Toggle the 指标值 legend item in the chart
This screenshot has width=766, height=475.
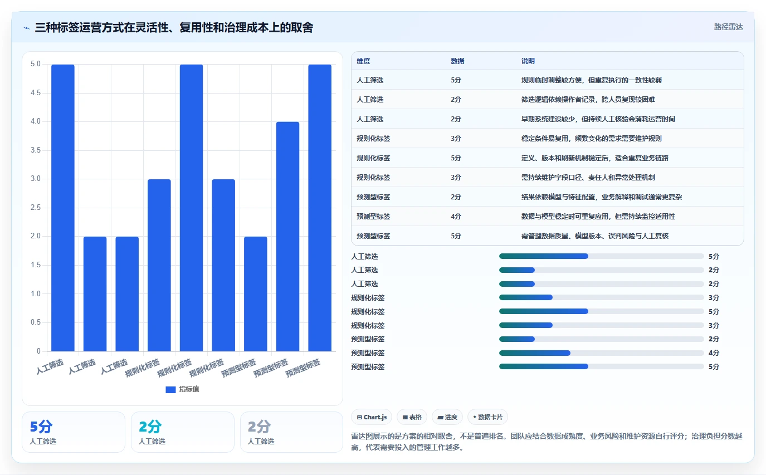(182, 389)
